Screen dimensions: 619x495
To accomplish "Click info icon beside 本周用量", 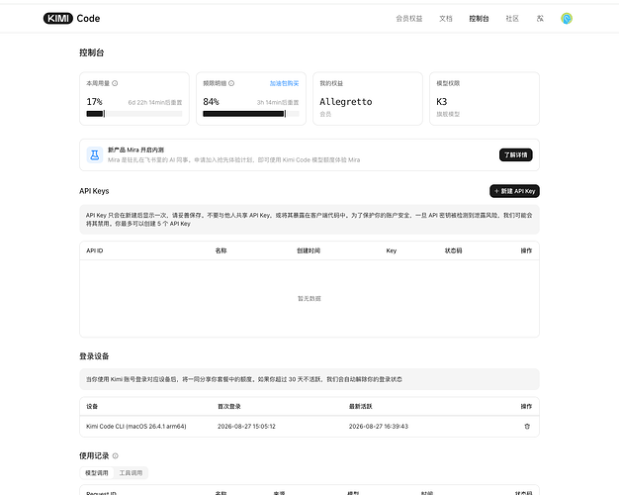I will (115, 83).
